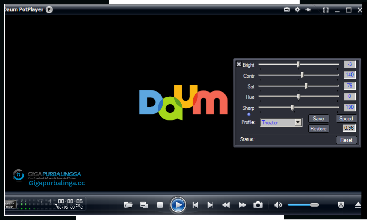Screen dimensions: 367x220
Task: Click the Restore button
Action: (x=319, y=129)
